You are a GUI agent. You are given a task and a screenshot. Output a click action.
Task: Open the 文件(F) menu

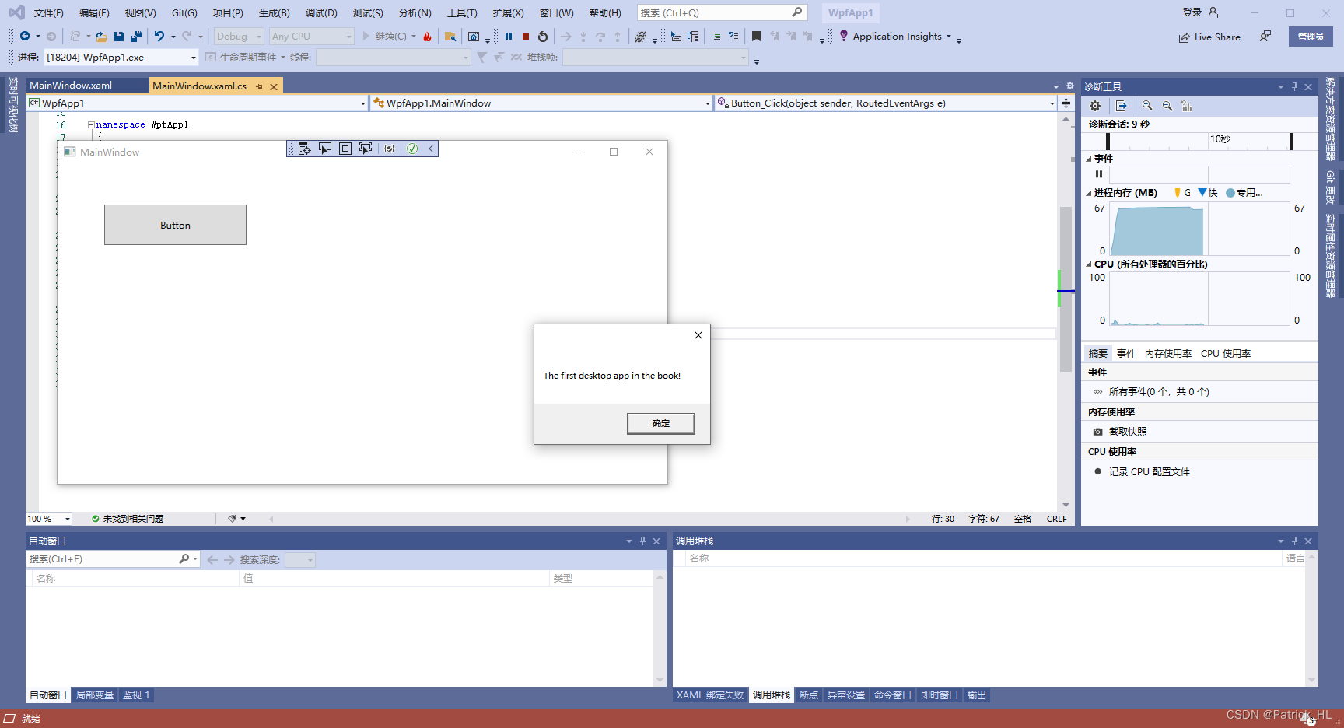49,13
